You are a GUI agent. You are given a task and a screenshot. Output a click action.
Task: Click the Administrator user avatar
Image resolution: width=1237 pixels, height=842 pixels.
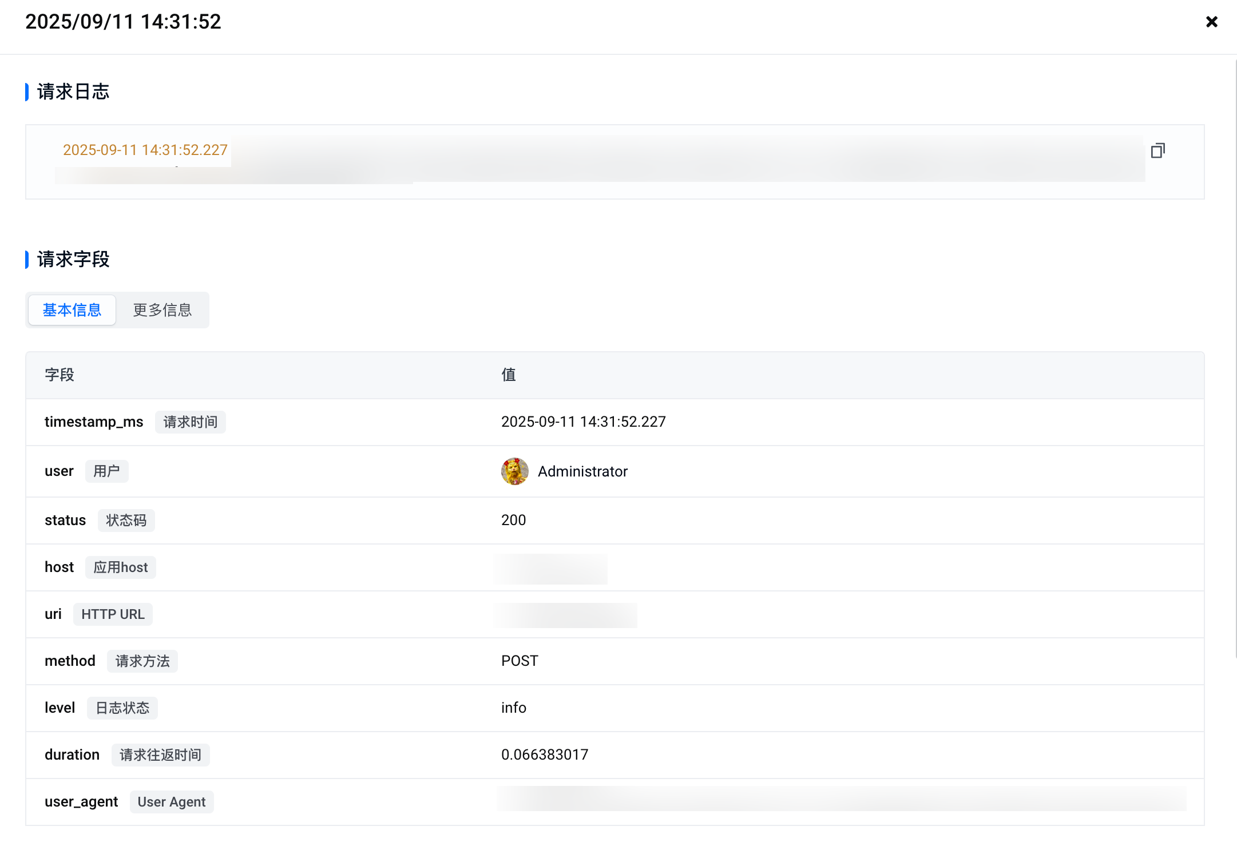(x=514, y=471)
